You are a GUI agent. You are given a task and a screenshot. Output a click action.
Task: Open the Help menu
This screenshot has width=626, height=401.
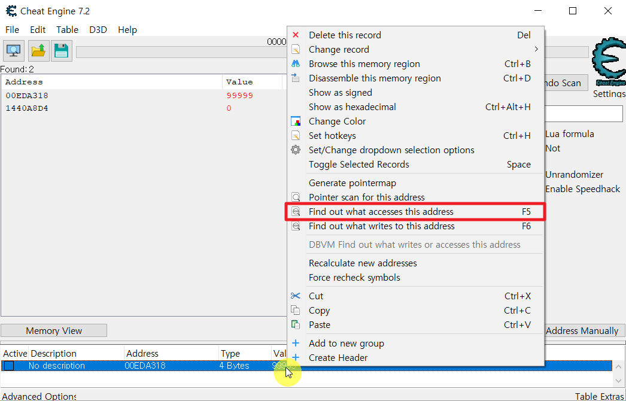tap(127, 30)
